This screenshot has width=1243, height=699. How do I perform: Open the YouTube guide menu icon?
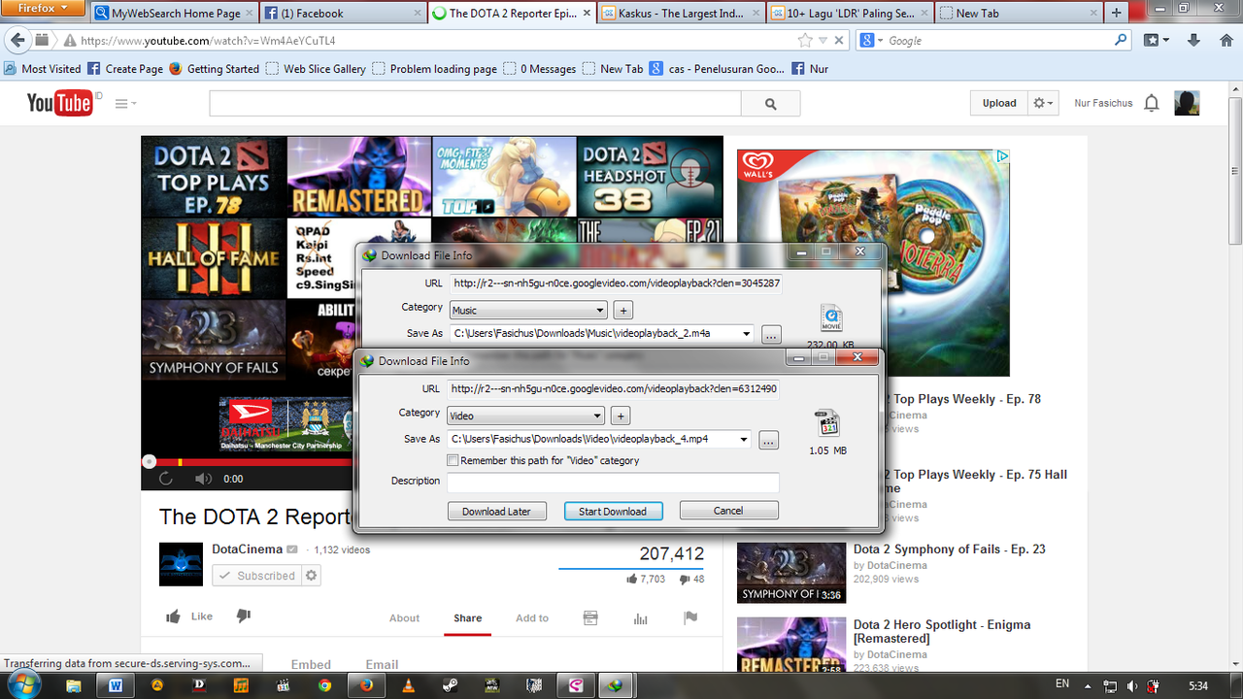click(x=125, y=103)
